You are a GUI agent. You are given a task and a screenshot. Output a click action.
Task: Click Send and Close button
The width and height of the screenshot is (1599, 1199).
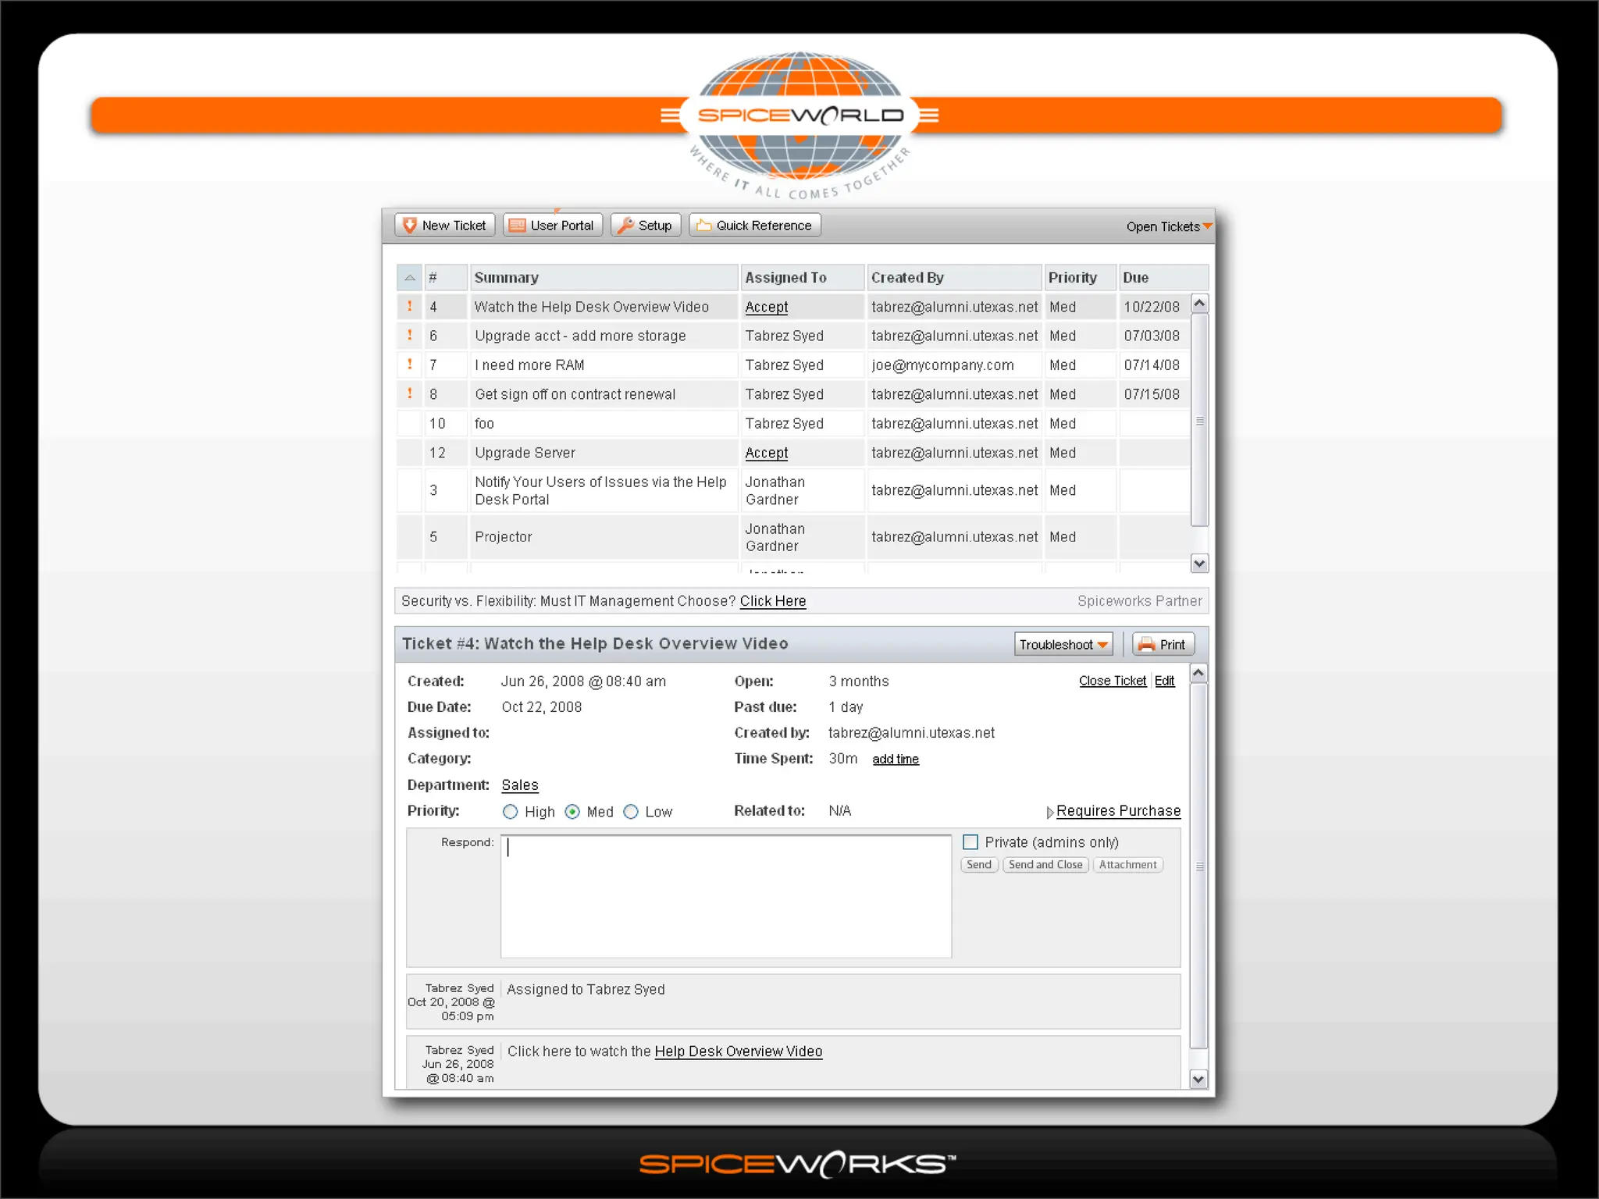click(x=1045, y=865)
